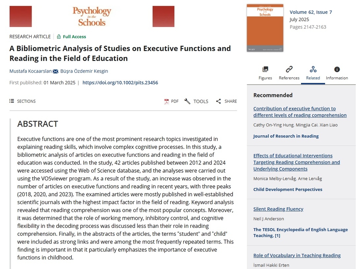The height and width of the screenshot is (269, 363).
Task: Open 'Silent Reading Fluency' recommended article
Action: (278, 209)
